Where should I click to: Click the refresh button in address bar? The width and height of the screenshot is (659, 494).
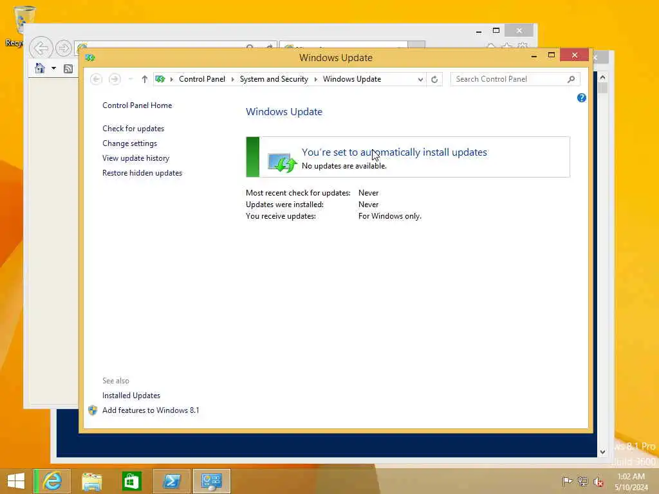(434, 79)
